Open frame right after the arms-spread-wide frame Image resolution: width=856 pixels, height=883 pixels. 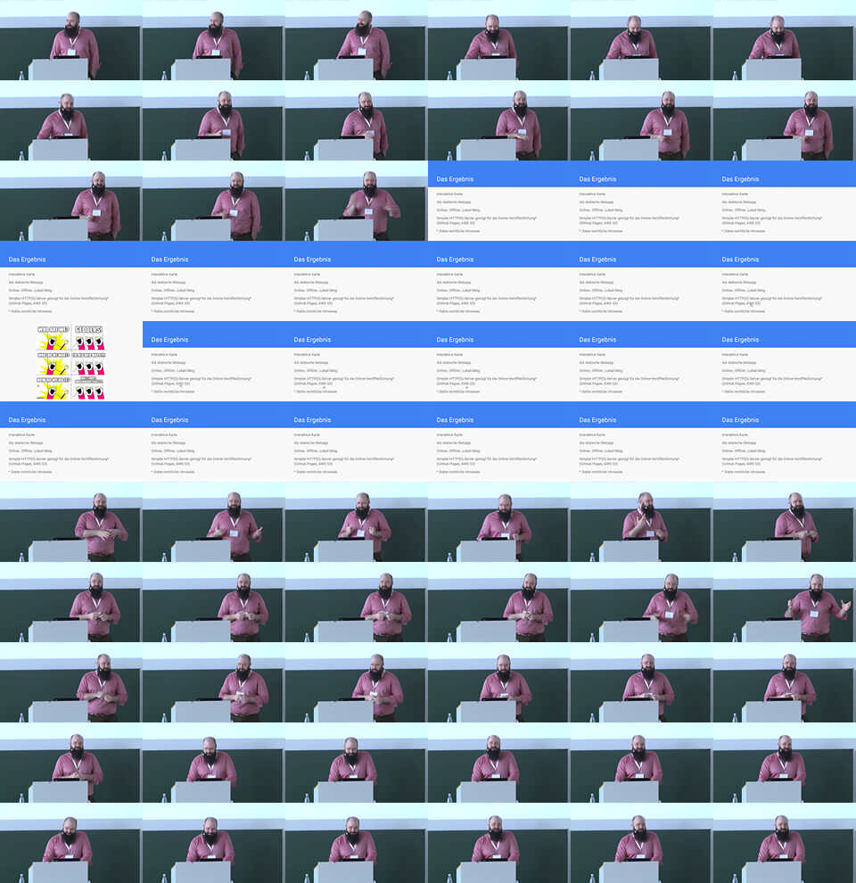[x=71, y=682]
